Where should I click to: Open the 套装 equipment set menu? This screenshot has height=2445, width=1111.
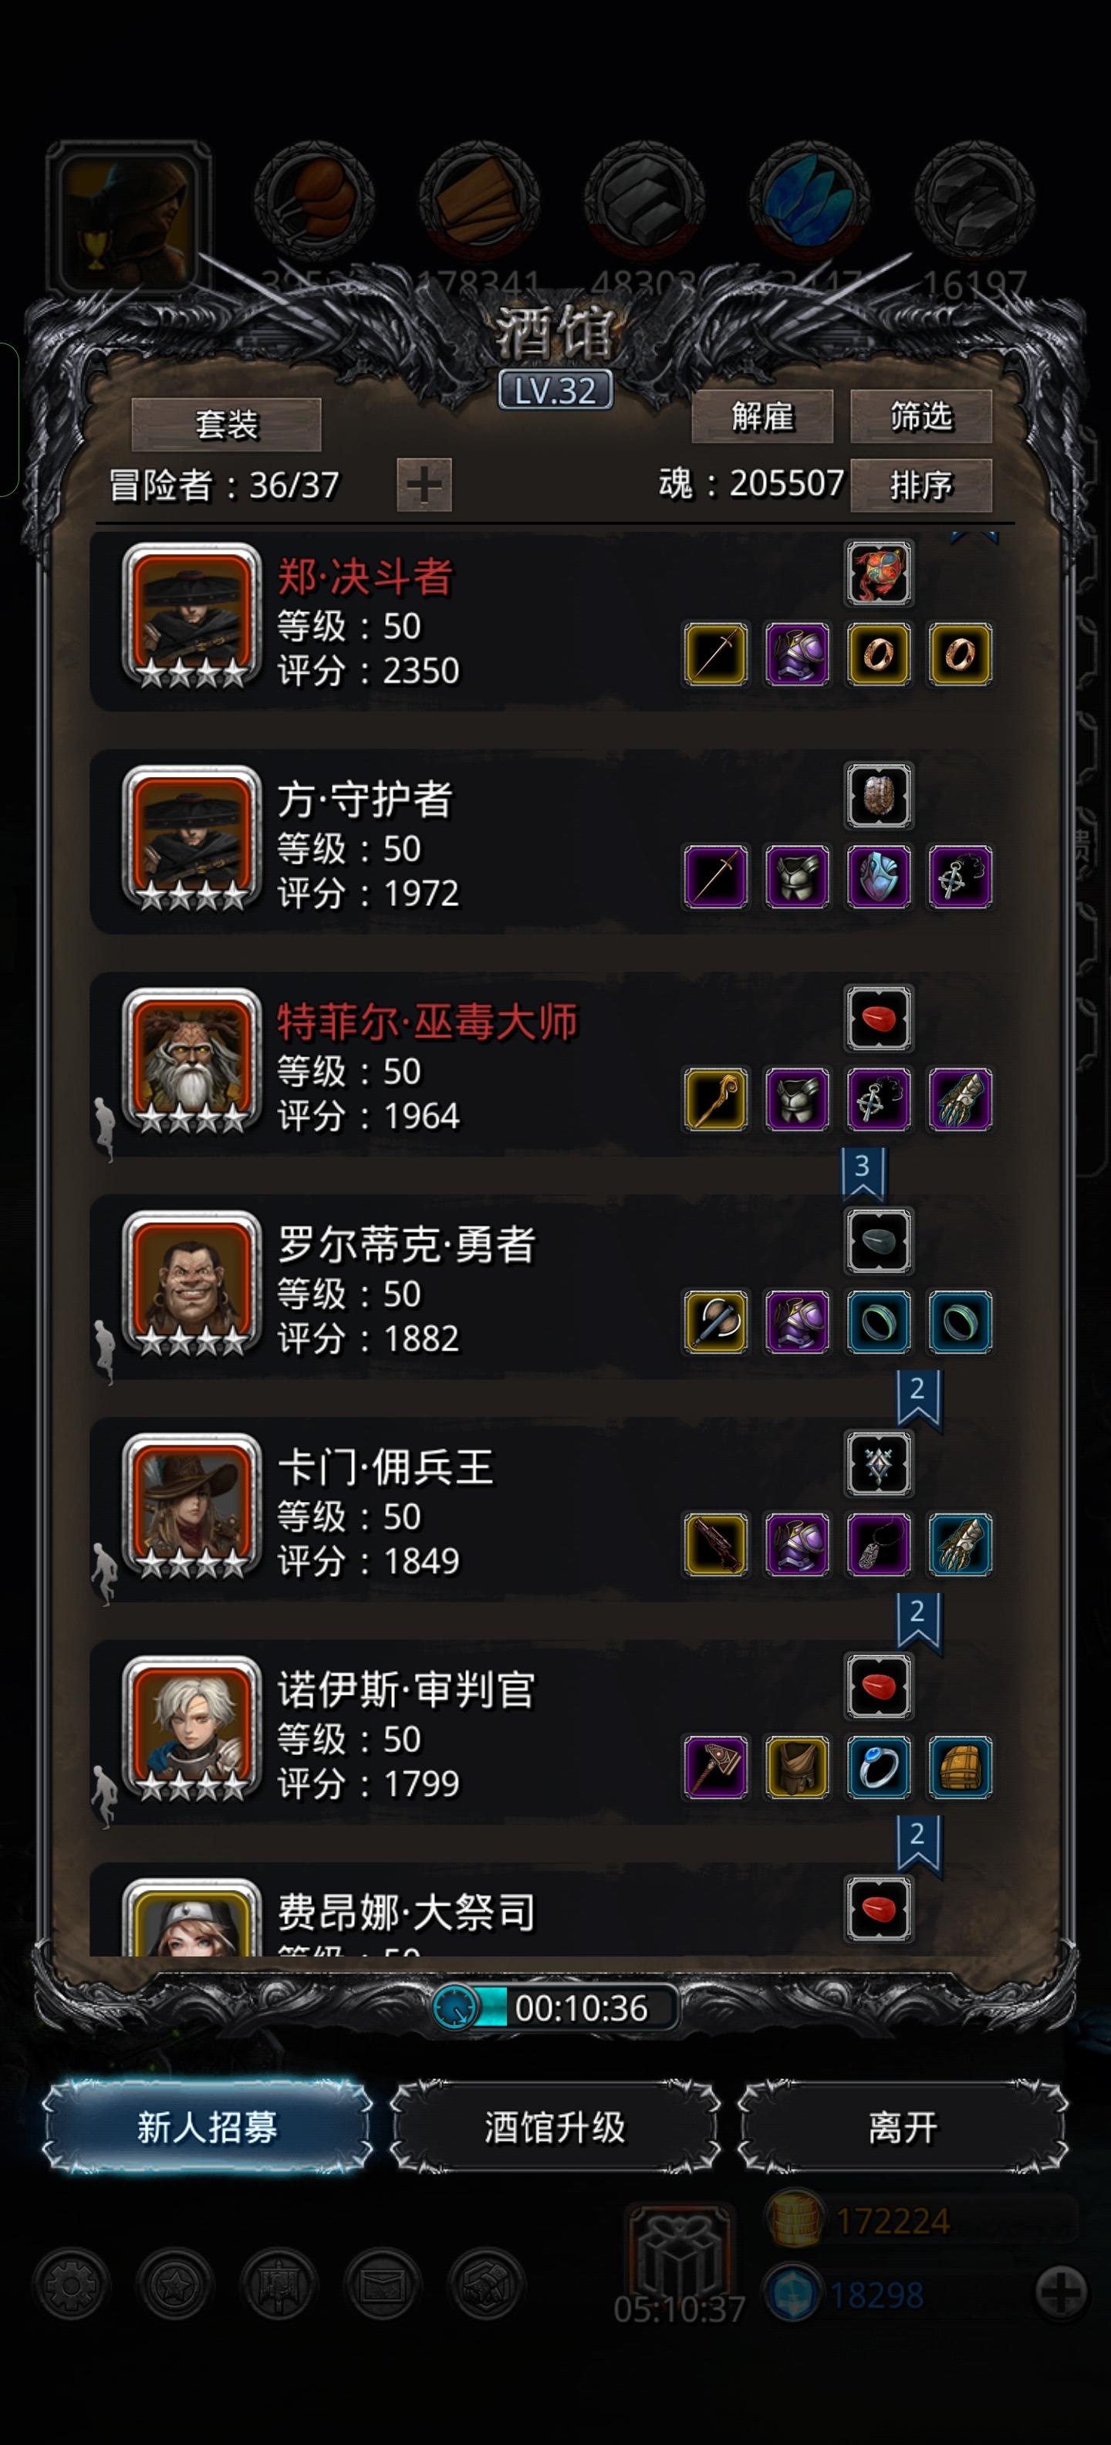226,424
